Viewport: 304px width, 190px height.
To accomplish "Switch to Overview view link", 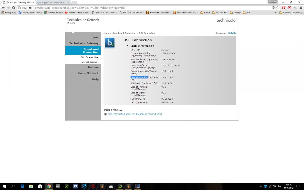I will [x=221, y=33].
